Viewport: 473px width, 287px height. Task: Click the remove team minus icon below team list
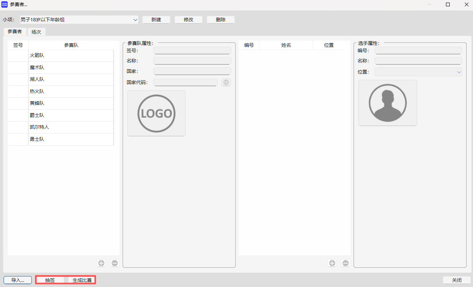(115, 263)
